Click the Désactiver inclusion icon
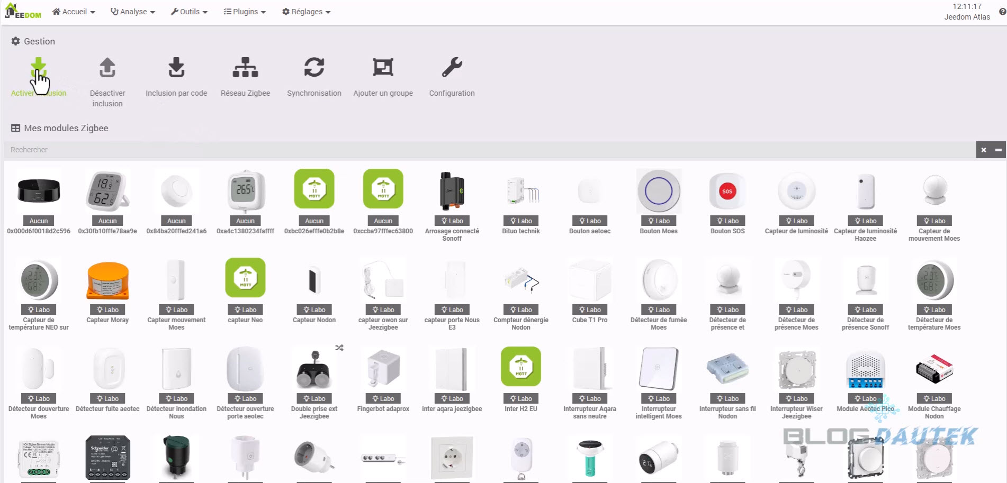 [x=107, y=69]
